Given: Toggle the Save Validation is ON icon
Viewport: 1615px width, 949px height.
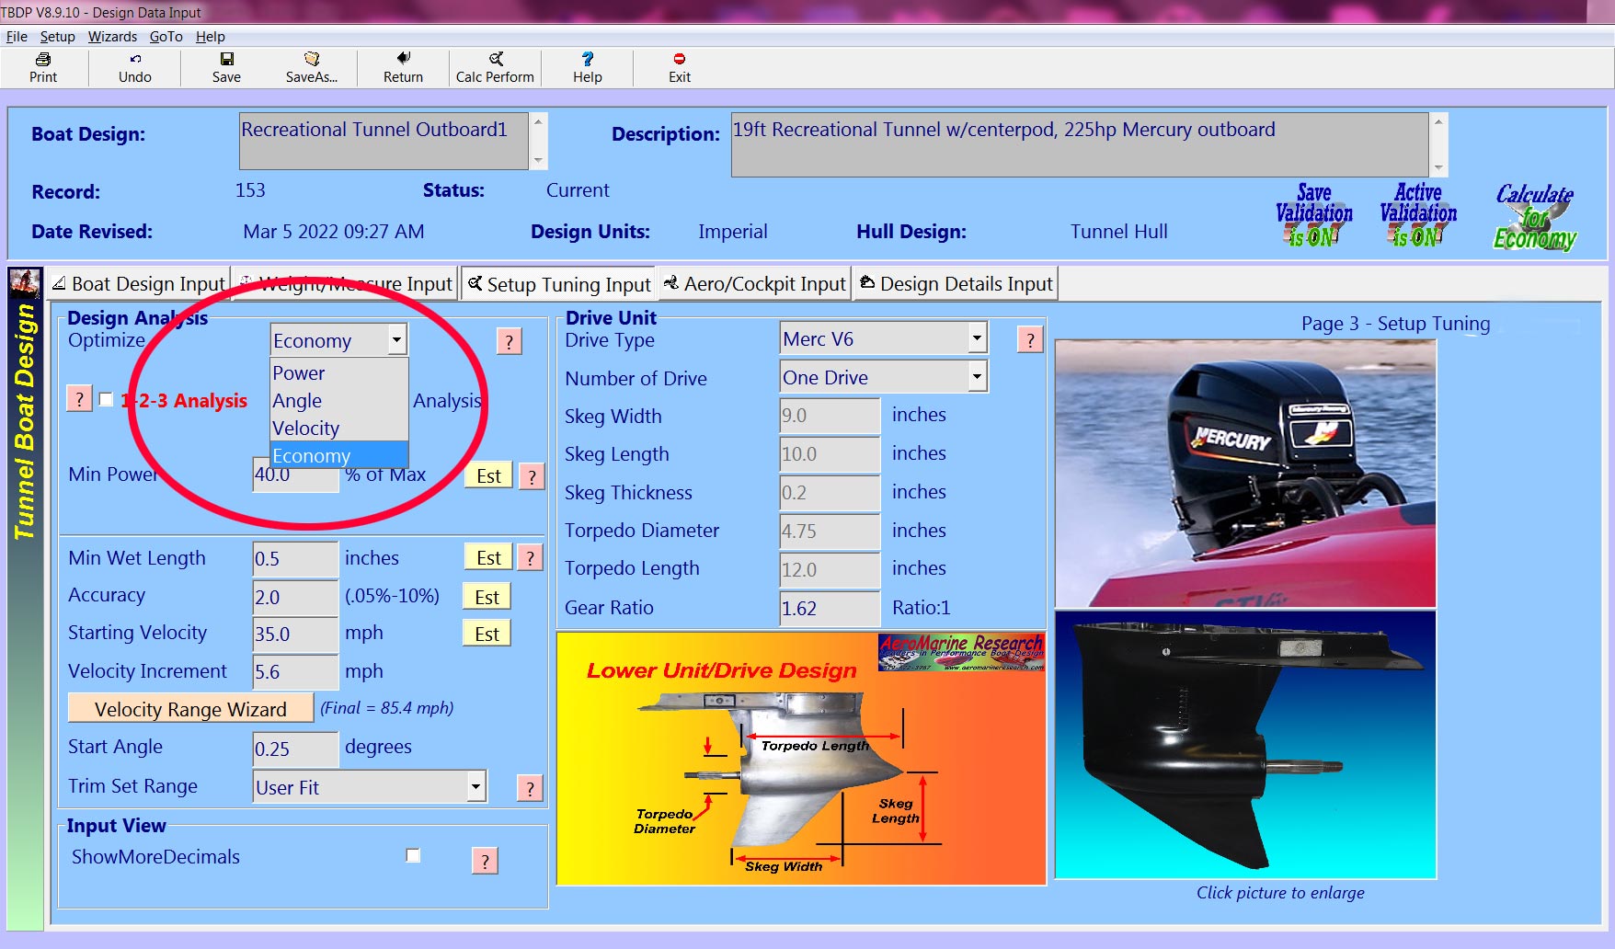Looking at the screenshot, I should (x=1313, y=215).
